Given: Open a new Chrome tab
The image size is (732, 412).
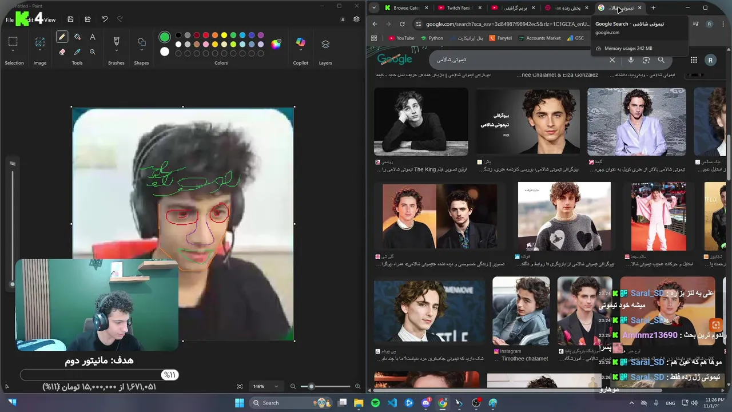Looking at the screenshot, I should click(x=653, y=8).
